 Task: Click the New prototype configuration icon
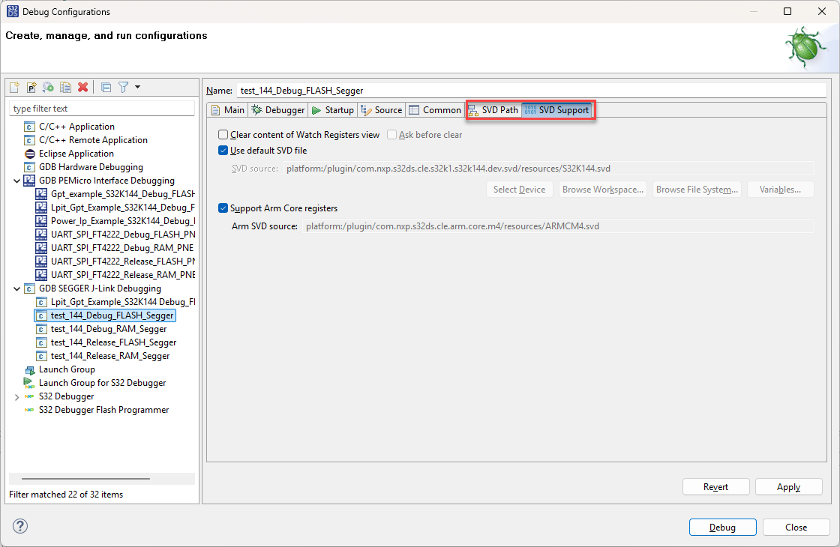click(x=31, y=87)
